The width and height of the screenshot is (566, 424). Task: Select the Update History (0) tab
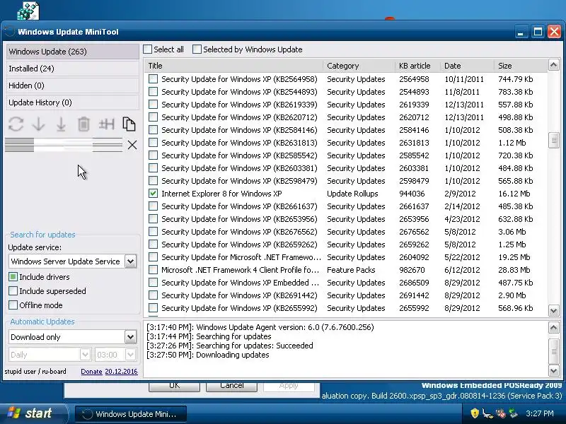[73, 102]
